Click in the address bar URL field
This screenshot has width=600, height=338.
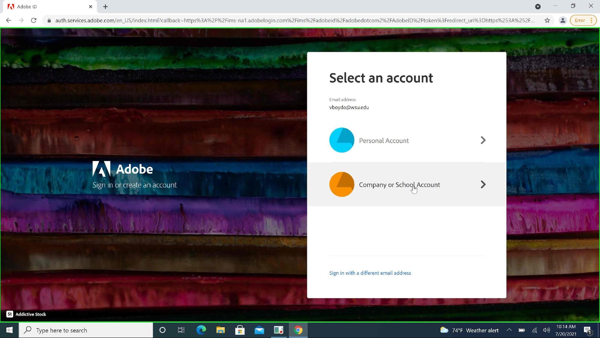(x=240, y=20)
